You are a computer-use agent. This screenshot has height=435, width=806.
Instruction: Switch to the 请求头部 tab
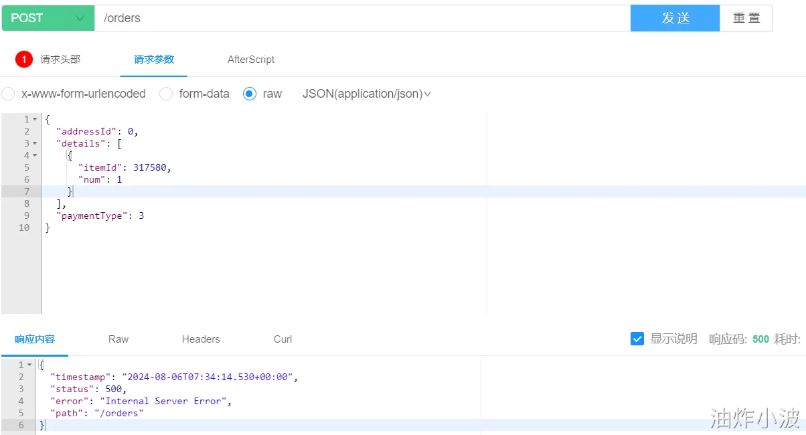point(60,60)
